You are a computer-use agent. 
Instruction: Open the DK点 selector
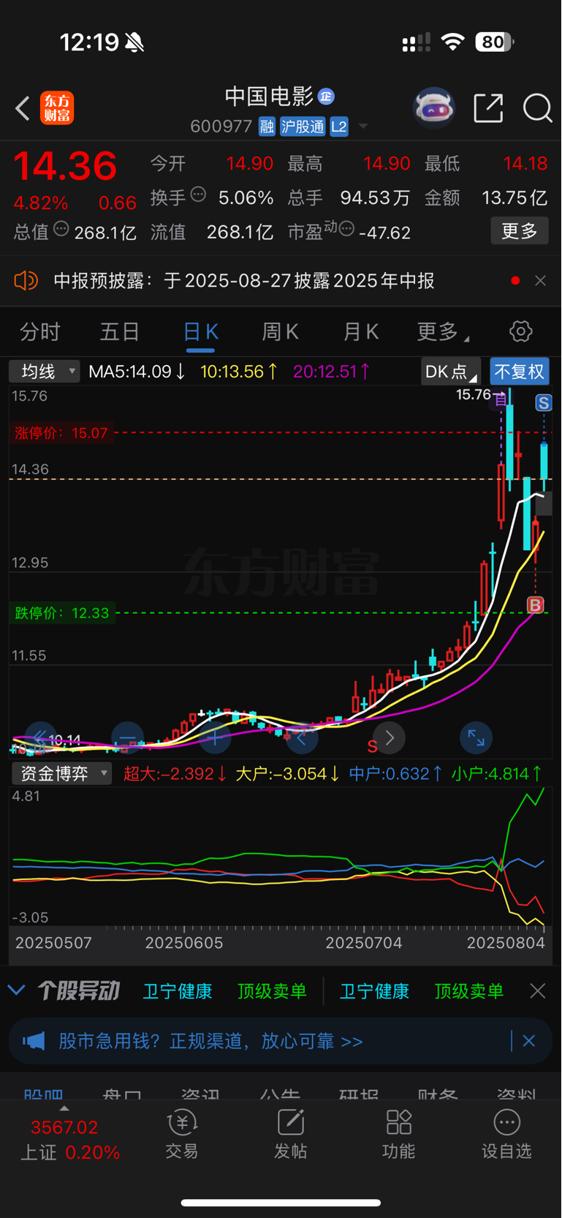(451, 372)
